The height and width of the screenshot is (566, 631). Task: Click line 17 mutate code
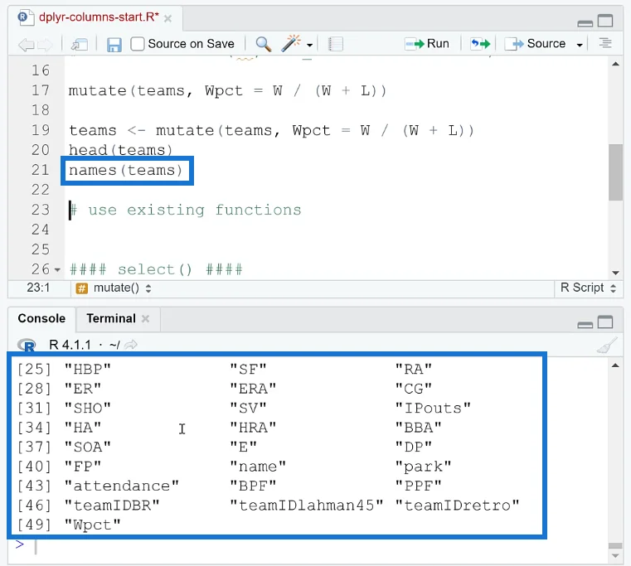(x=228, y=91)
